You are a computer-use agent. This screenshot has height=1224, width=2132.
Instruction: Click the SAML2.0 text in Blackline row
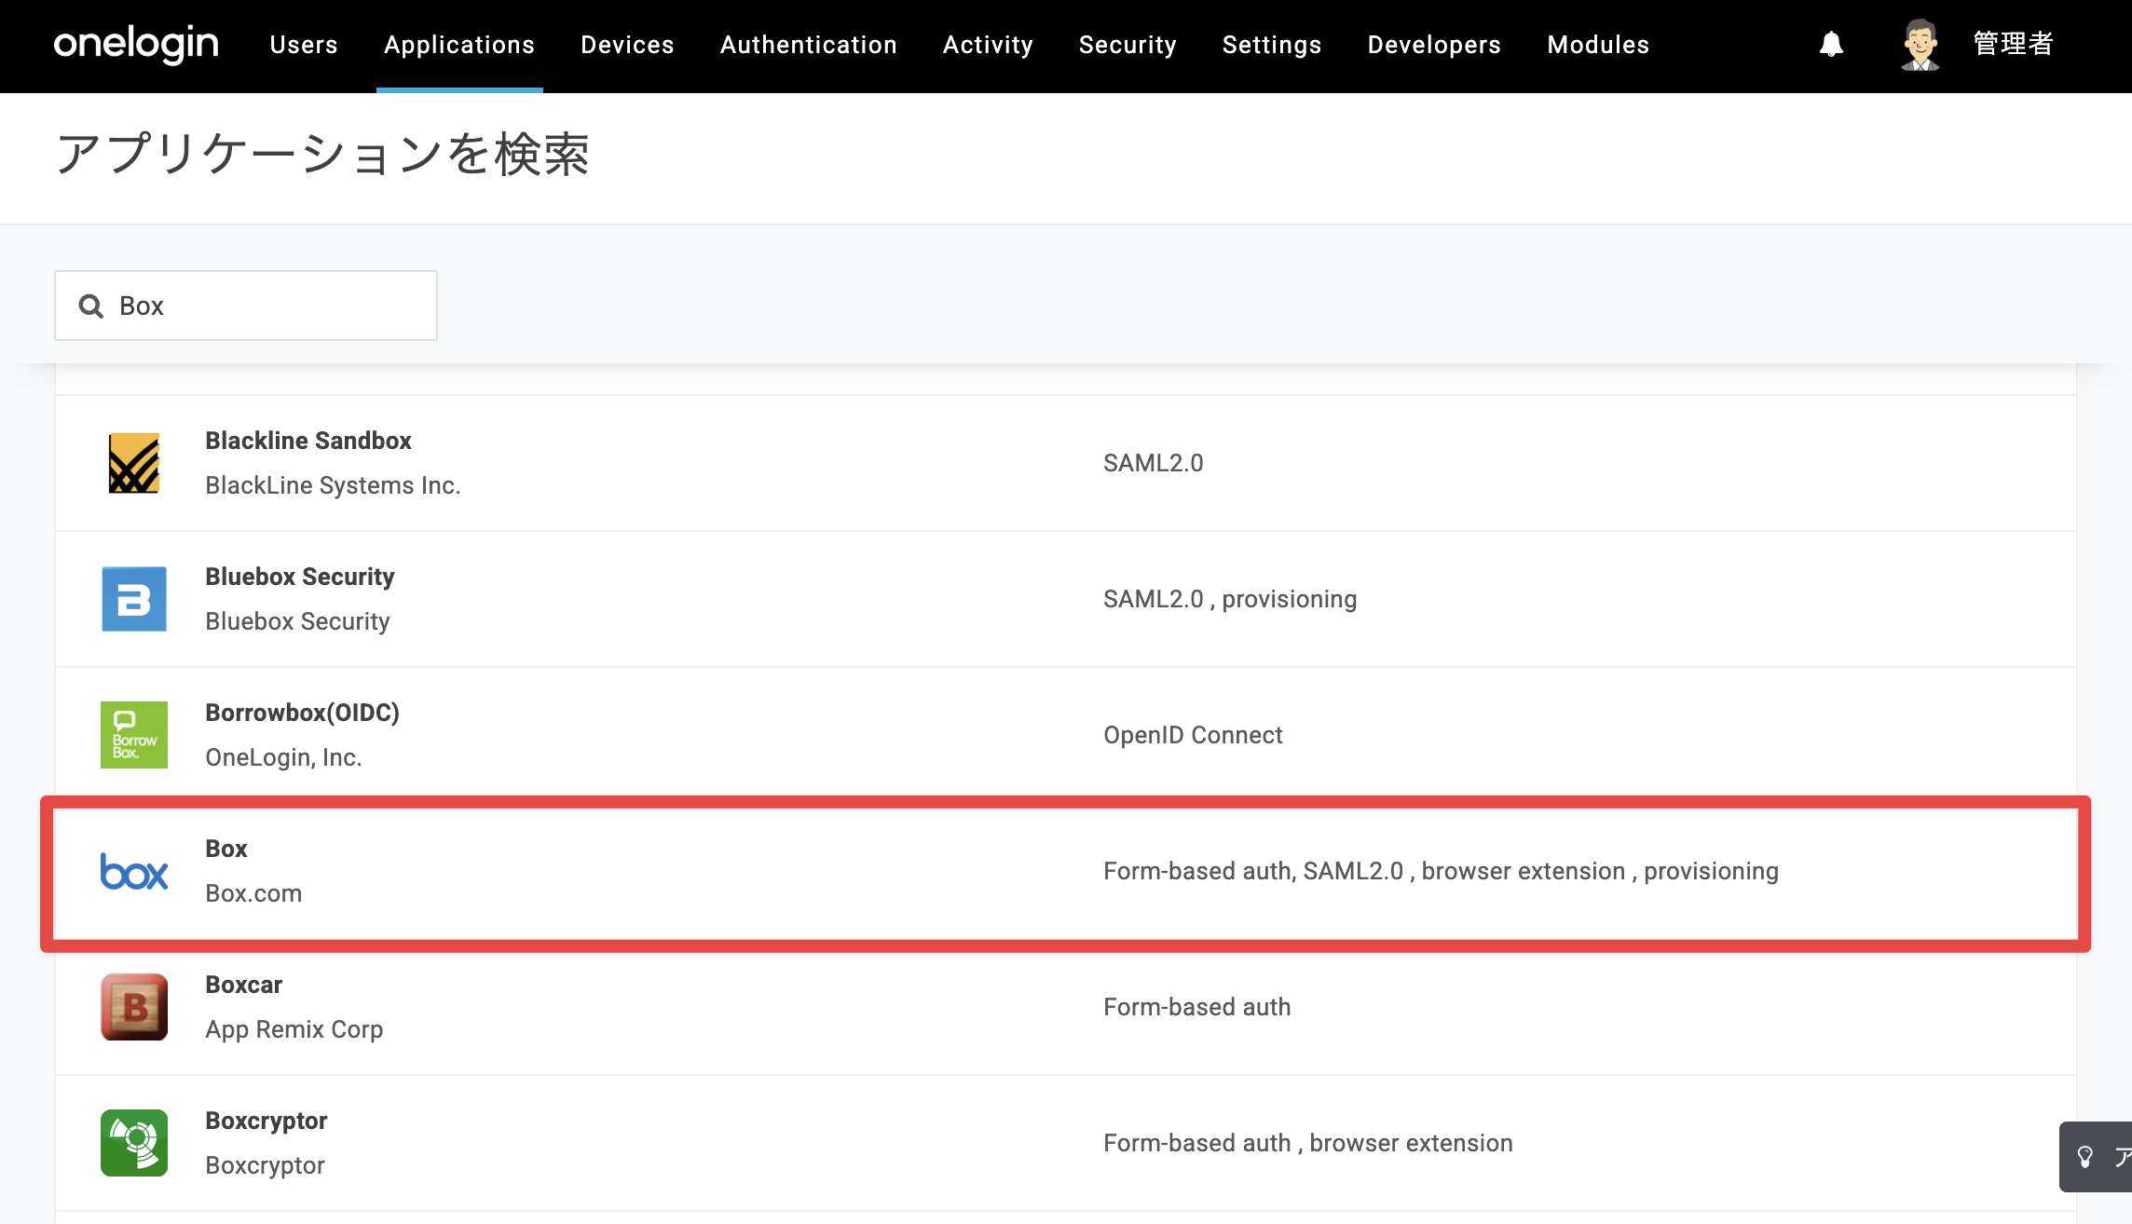tap(1154, 463)
